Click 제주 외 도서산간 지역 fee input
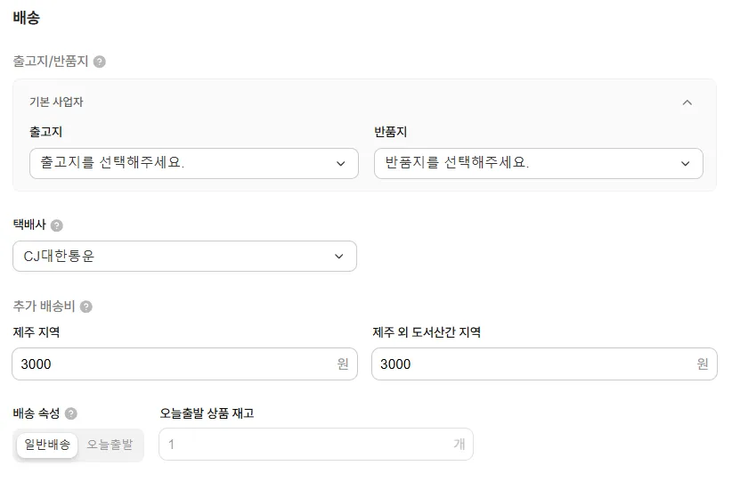Screen dimensions: 732x482 [x=544, y=364]
